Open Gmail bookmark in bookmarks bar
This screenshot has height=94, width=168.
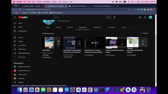point(15,13)
